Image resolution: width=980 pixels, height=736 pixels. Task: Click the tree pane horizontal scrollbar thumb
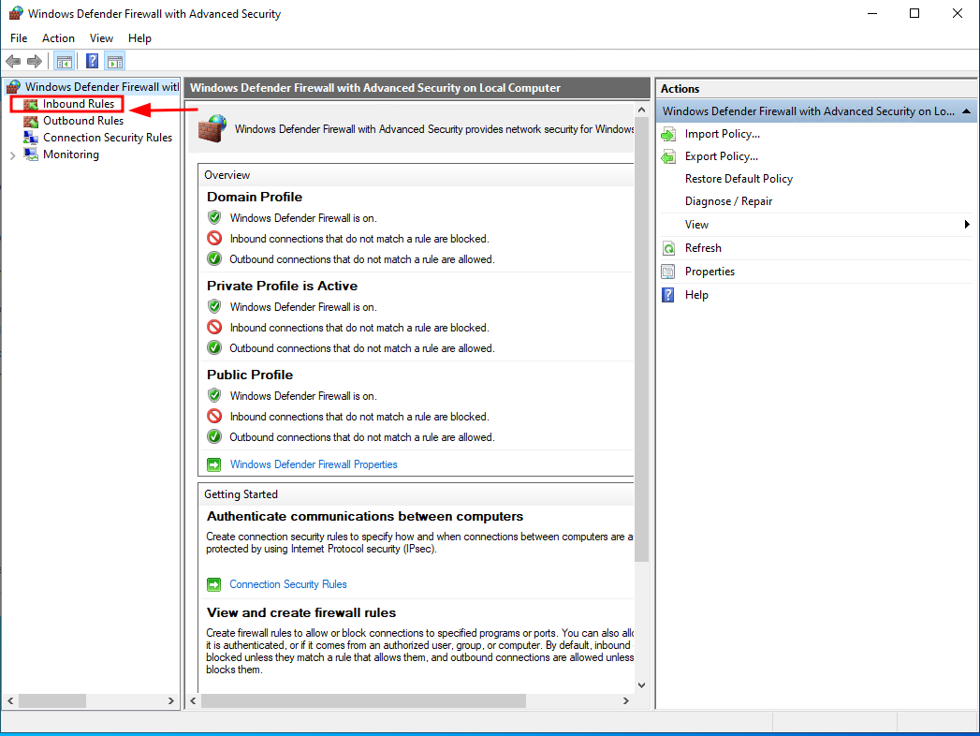51,701
